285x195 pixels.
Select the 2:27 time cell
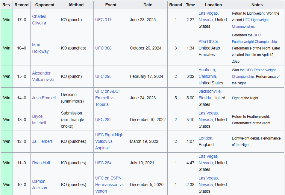point(190,20)
